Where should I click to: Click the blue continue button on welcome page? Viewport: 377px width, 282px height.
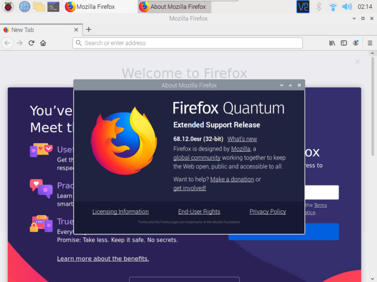coord(322,232)
